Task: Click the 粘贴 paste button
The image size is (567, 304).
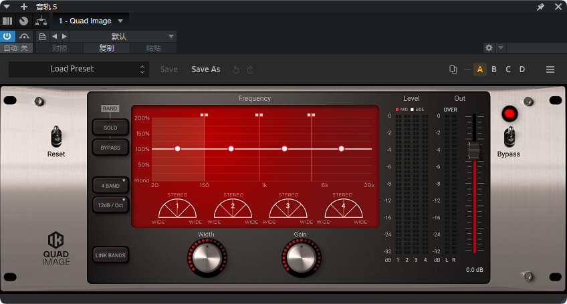Action: 153,48
